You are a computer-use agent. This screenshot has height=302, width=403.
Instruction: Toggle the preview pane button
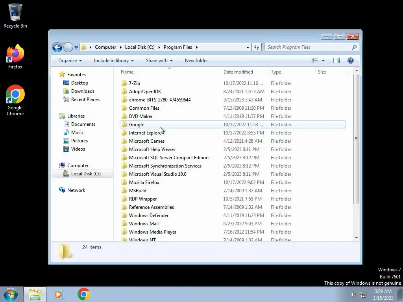point(336,61)
